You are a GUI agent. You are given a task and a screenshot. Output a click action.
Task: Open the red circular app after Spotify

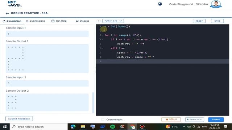coord(123,127)
